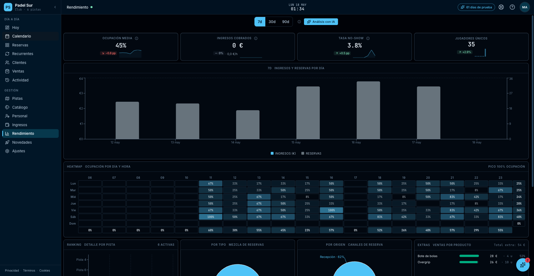
Task: Click the Padel Sur club name
Action: point(24,5)
